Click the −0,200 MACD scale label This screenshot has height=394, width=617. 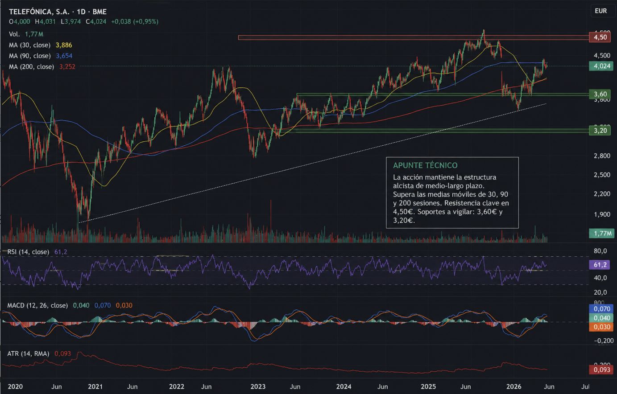604,341
